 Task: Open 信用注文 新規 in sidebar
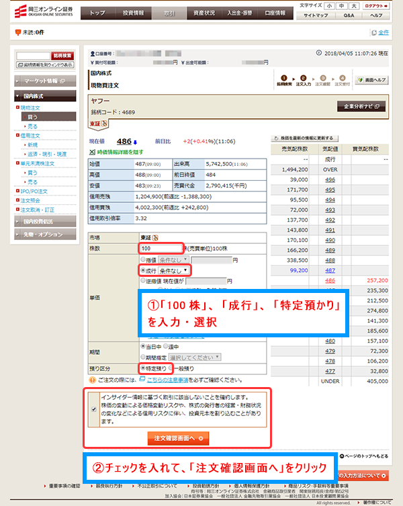(x=32, y=145)
